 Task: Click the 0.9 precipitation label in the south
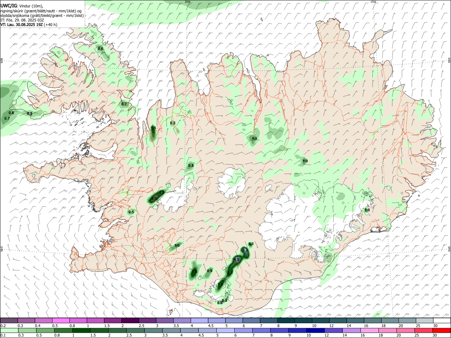(x=210, y=271)
